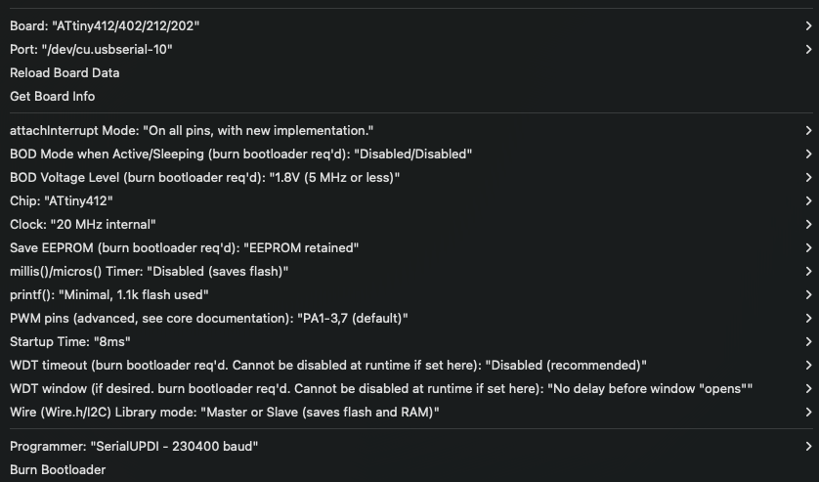The height and width of the screenshot is (482, 819).
Task: Open the BOD Voltage Level submenu
Action: (x=205, y=177)
